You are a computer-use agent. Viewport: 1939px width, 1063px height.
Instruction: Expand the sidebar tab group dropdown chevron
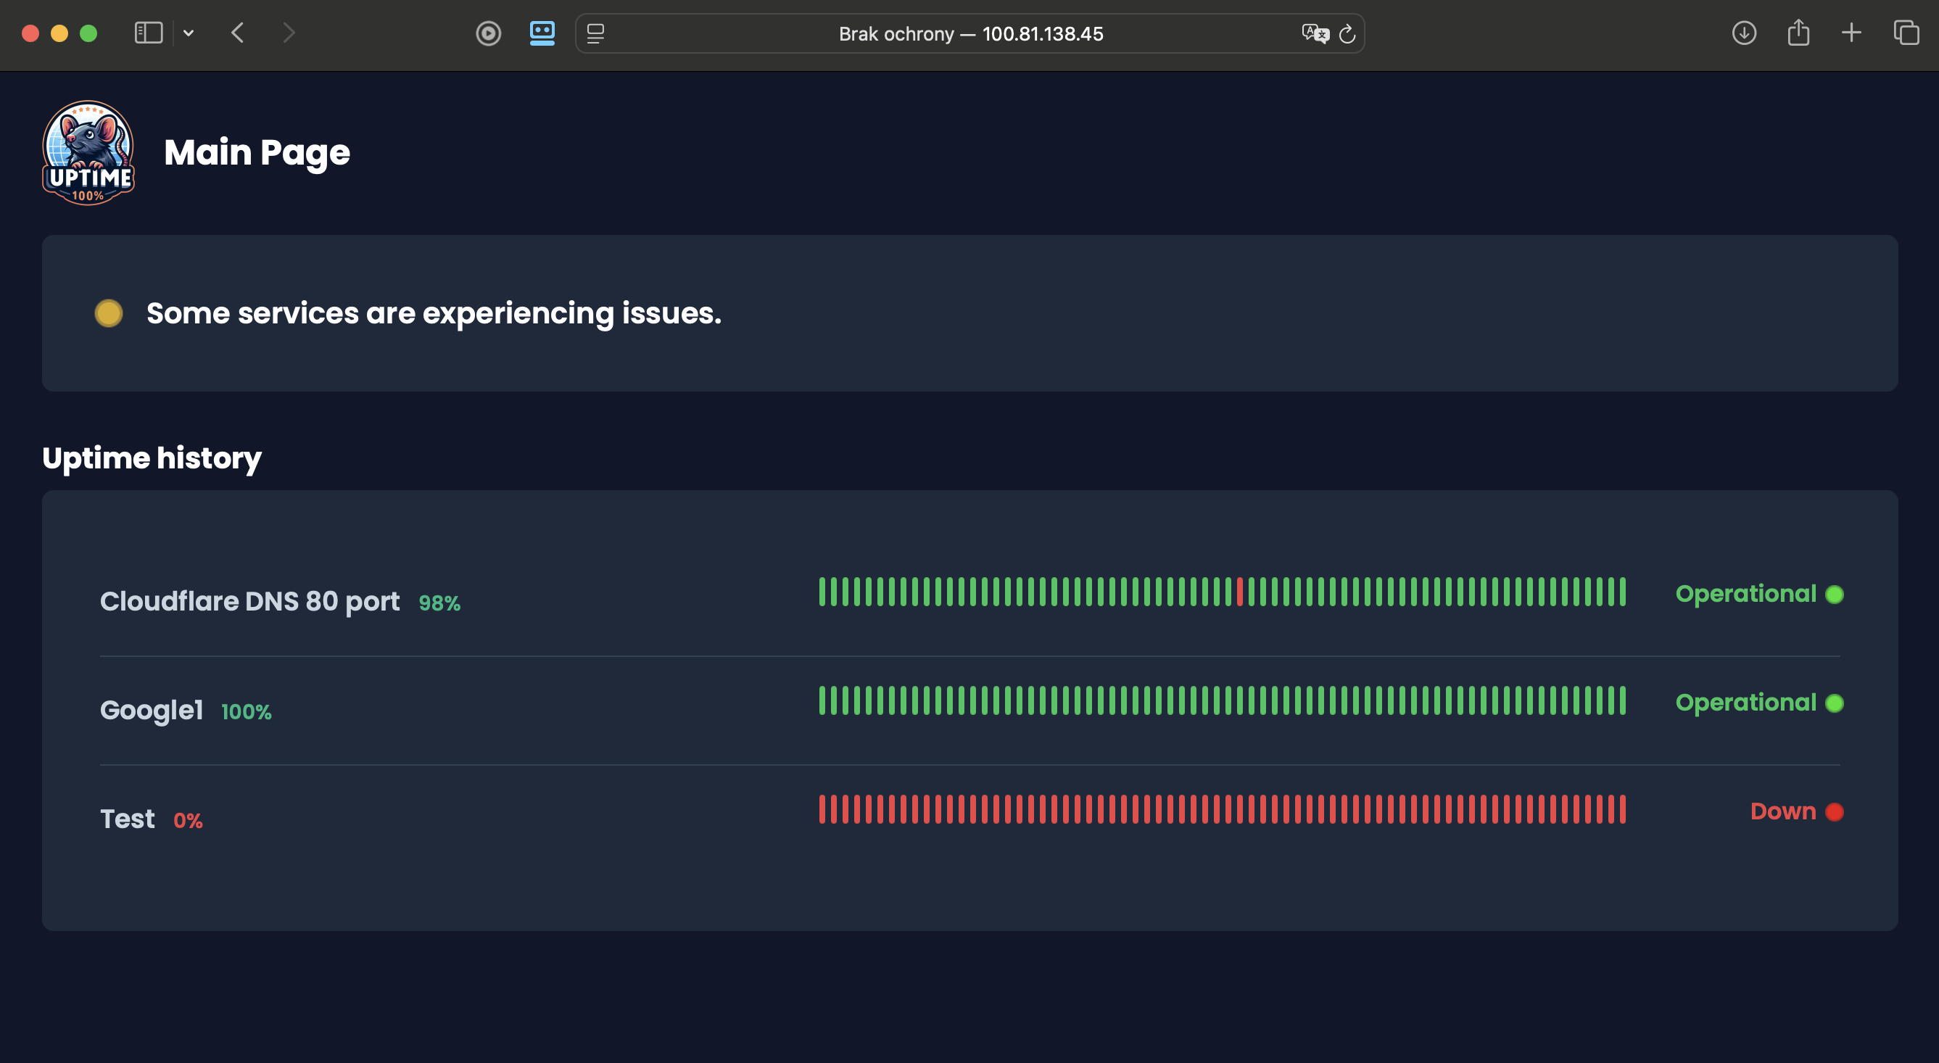189,33
